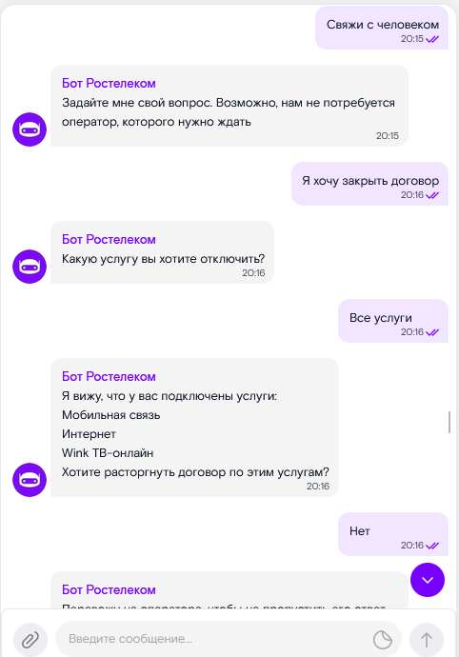Click the chat scrollbar thumb
This screenshot has height=657, width=459.
click(x=449, y=422)
